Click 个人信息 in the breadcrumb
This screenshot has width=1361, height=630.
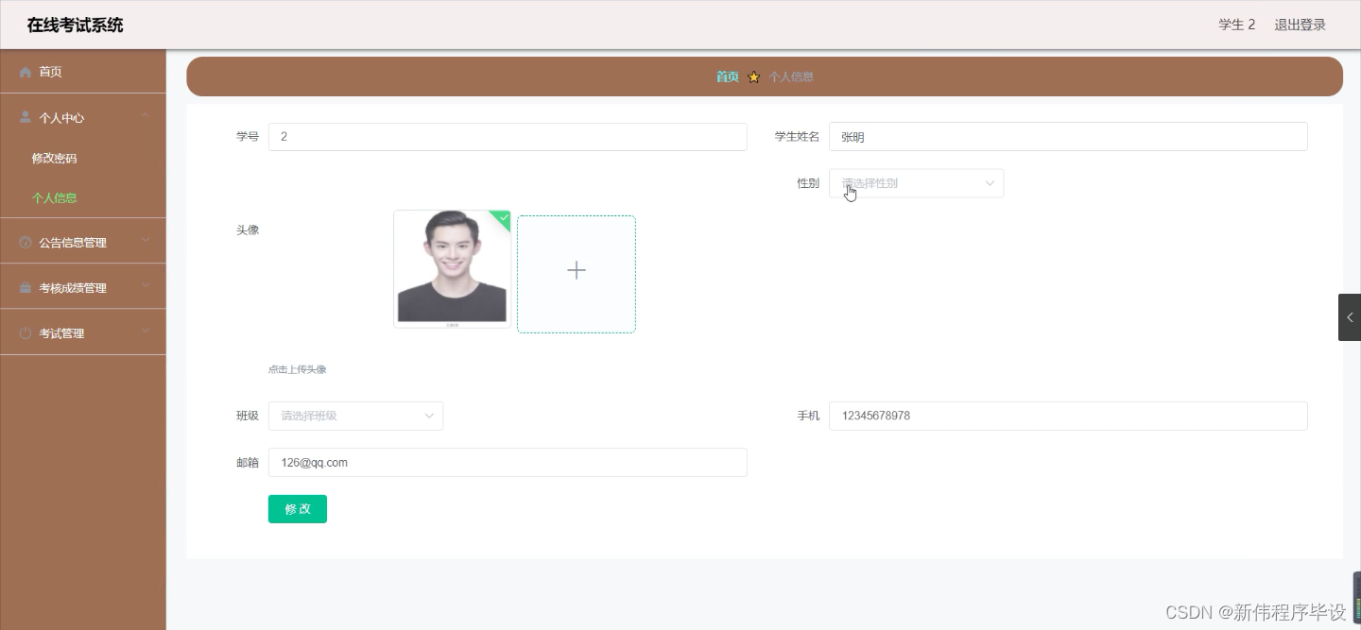tap(791, 77)
